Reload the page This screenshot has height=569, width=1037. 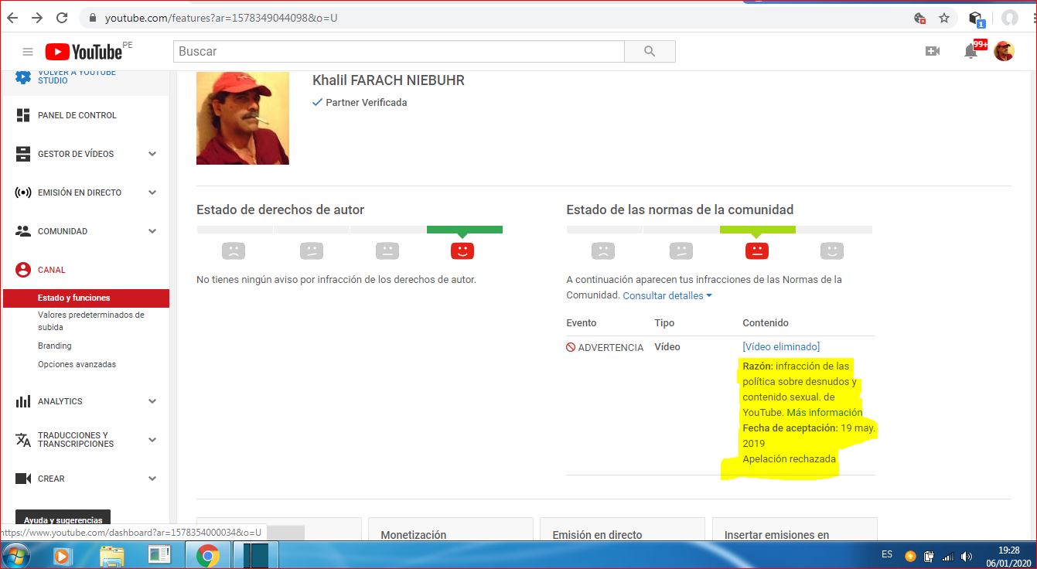[63, 18]
